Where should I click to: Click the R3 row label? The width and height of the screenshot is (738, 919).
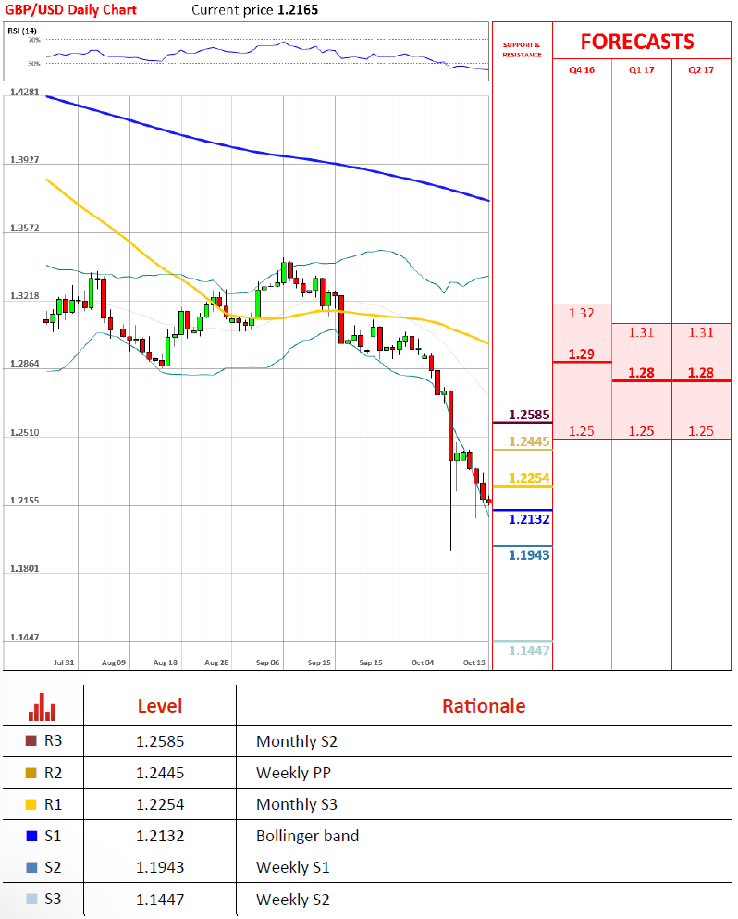[54, 740]
